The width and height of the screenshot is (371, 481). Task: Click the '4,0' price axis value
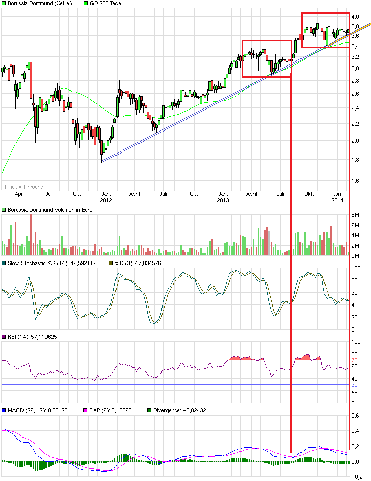tap(355, 17)
